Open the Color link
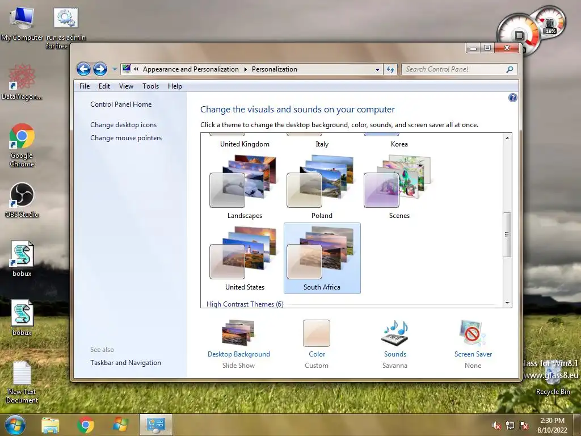Screen dimensions: 581x436 point(317,354)
